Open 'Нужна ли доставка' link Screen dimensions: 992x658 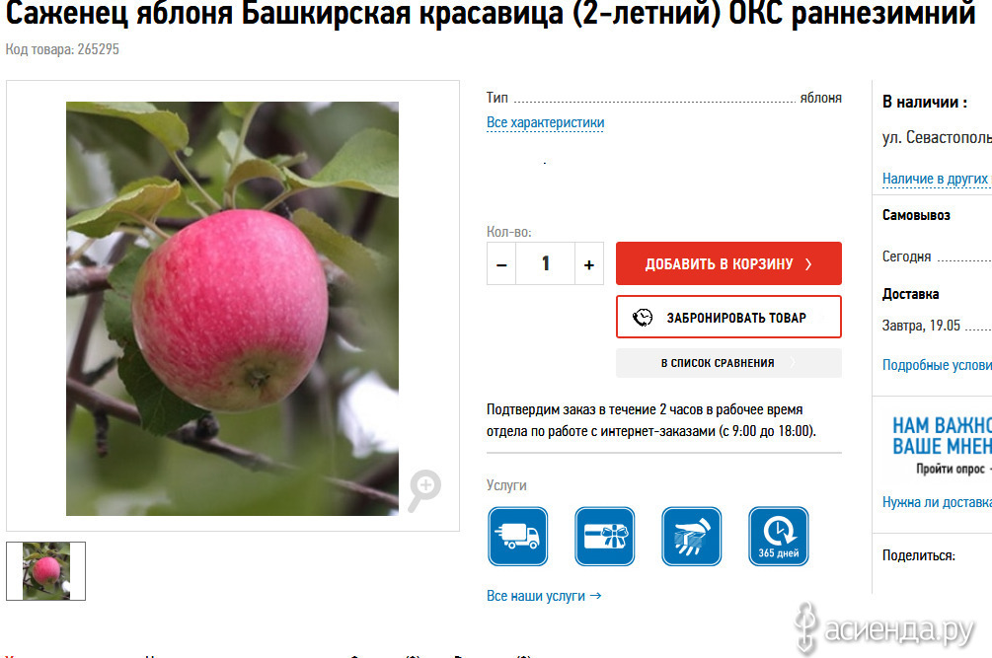click(937, 502)
